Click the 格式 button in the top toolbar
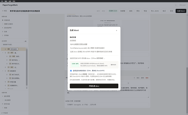 [x=164, y=11]
